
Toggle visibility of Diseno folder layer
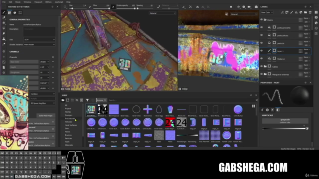(x=262, y=20)
